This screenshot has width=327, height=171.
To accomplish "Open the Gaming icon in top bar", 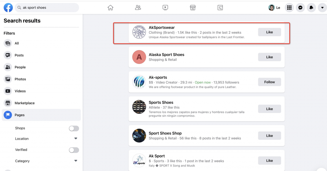I will (220, 8).
